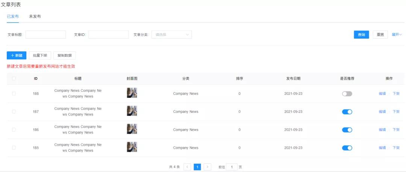Click publish date 2021-09-23 in row 185
The image size is (406, 172).
293,148
